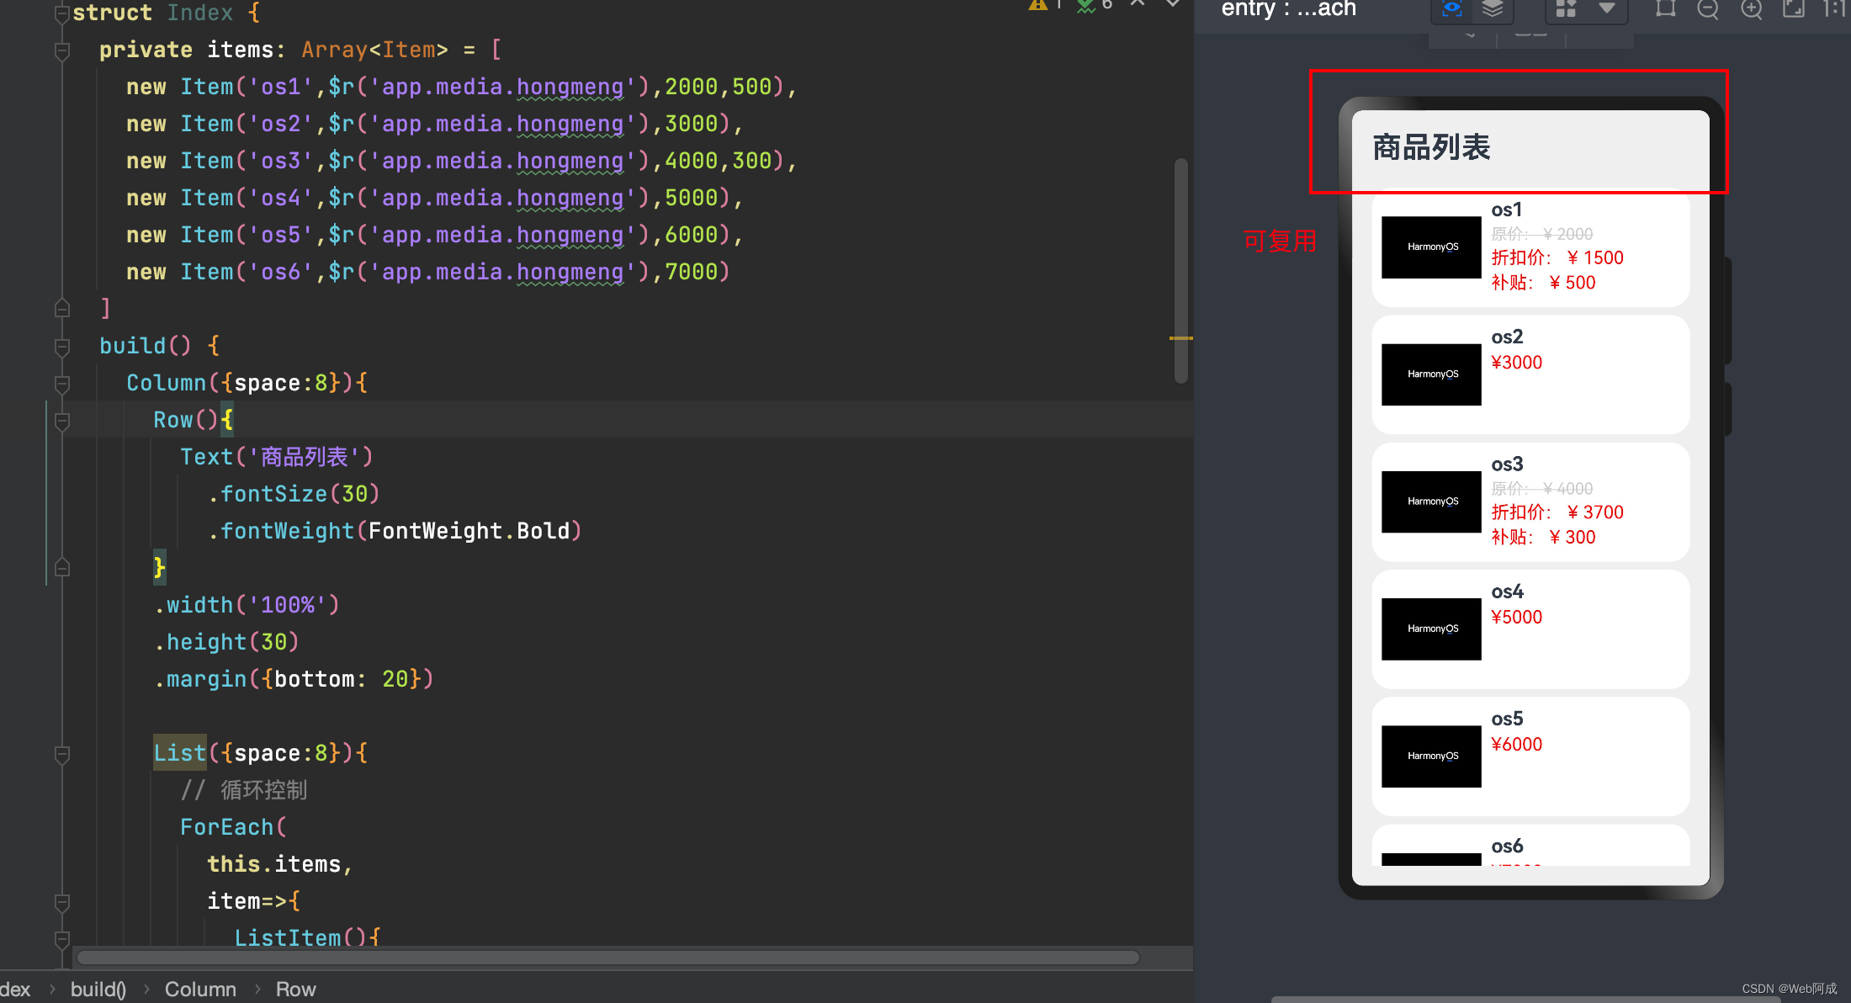Click the os1 HarmonyOS thumbnail image
The image size is (1851, 1003).
click(1431, 247)
